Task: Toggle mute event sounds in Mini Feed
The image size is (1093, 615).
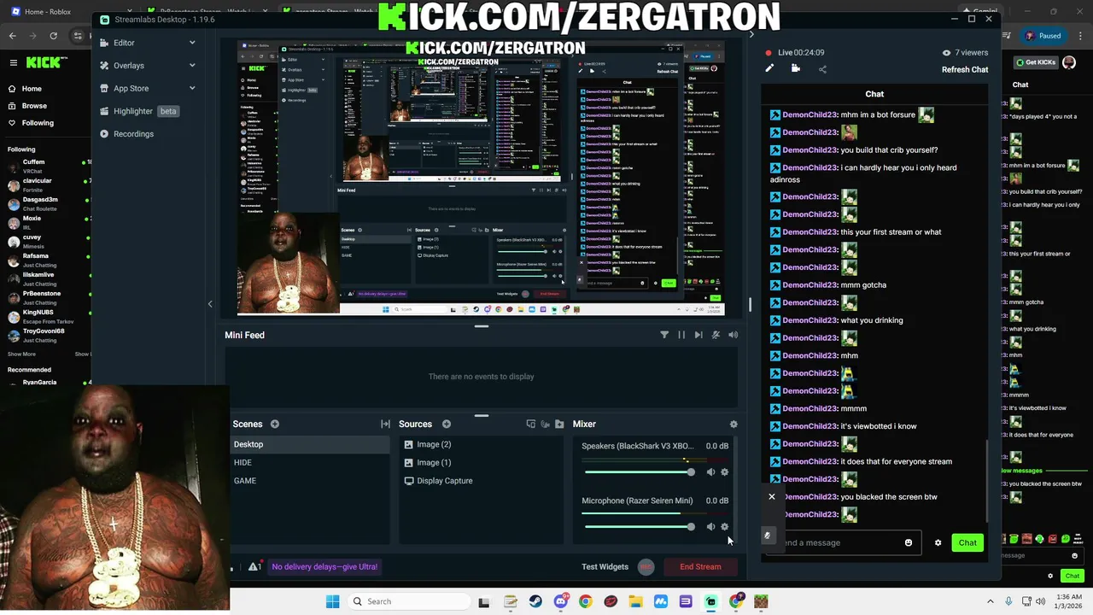Action: [x=716, y=335]
